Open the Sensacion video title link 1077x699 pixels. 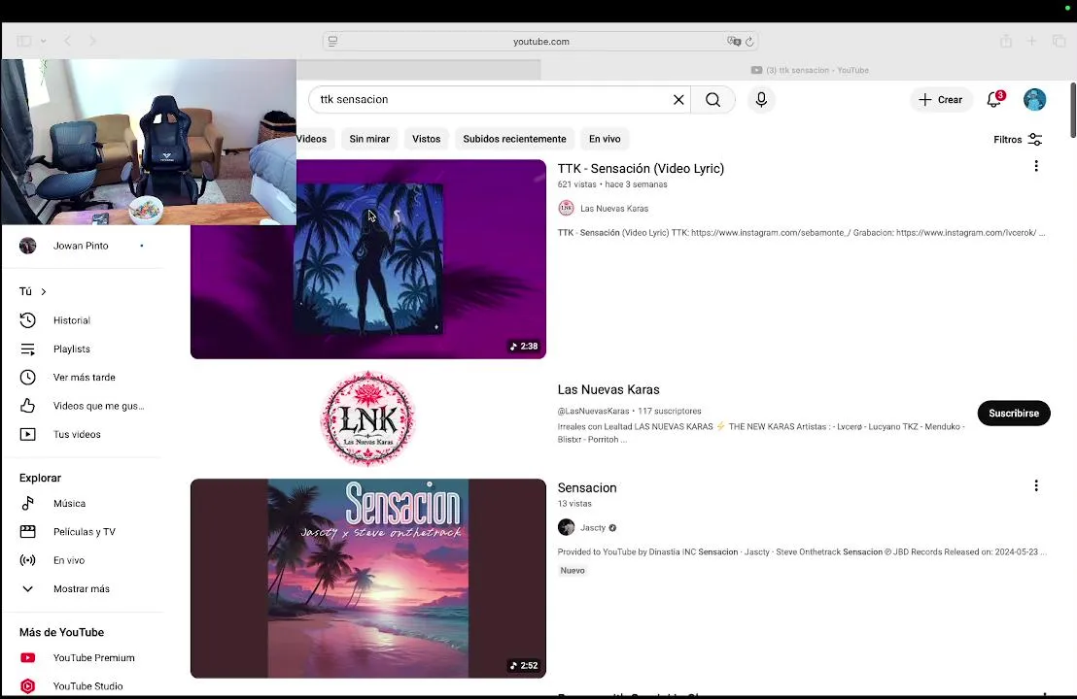(x=586, y=487)
